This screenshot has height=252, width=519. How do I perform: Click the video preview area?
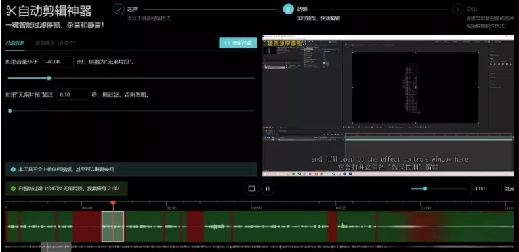[388, 105]
